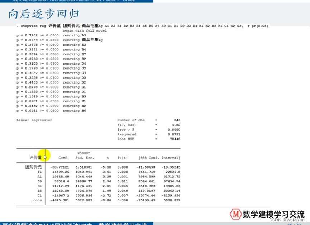Image resolution: width=310 pixels, height=225 pixels.
Task: Click the 'Prob > F' label
Action: (x=126, y=130)
